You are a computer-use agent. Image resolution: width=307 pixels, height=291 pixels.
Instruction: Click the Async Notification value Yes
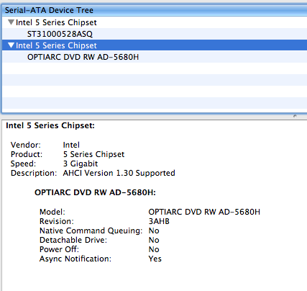point(155,259)
